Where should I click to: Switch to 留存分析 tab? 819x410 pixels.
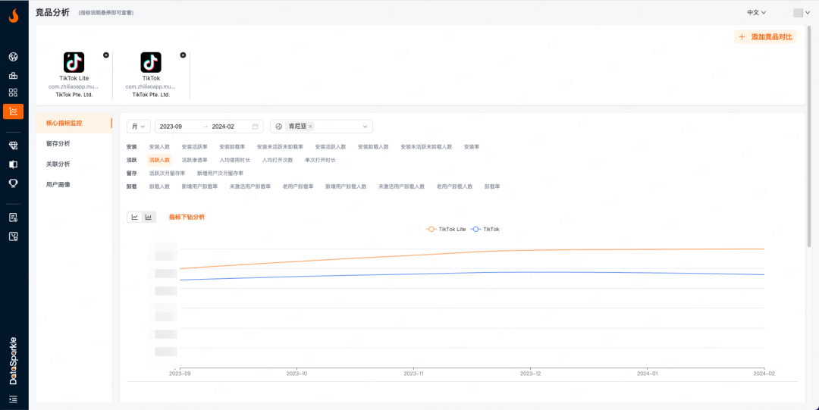[x=58, y=143]
